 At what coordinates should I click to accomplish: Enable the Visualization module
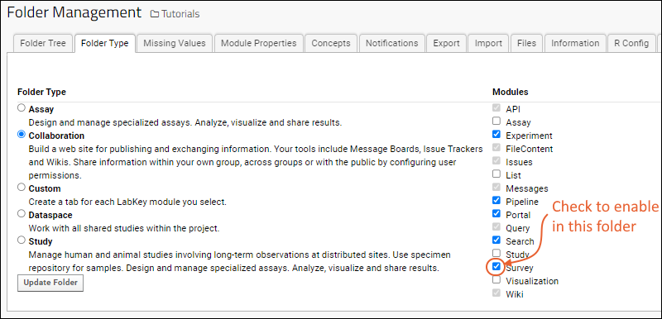tap(496, 279)
